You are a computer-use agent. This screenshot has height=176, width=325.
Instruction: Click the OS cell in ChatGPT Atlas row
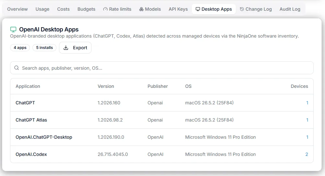click(x=209, y=120)
